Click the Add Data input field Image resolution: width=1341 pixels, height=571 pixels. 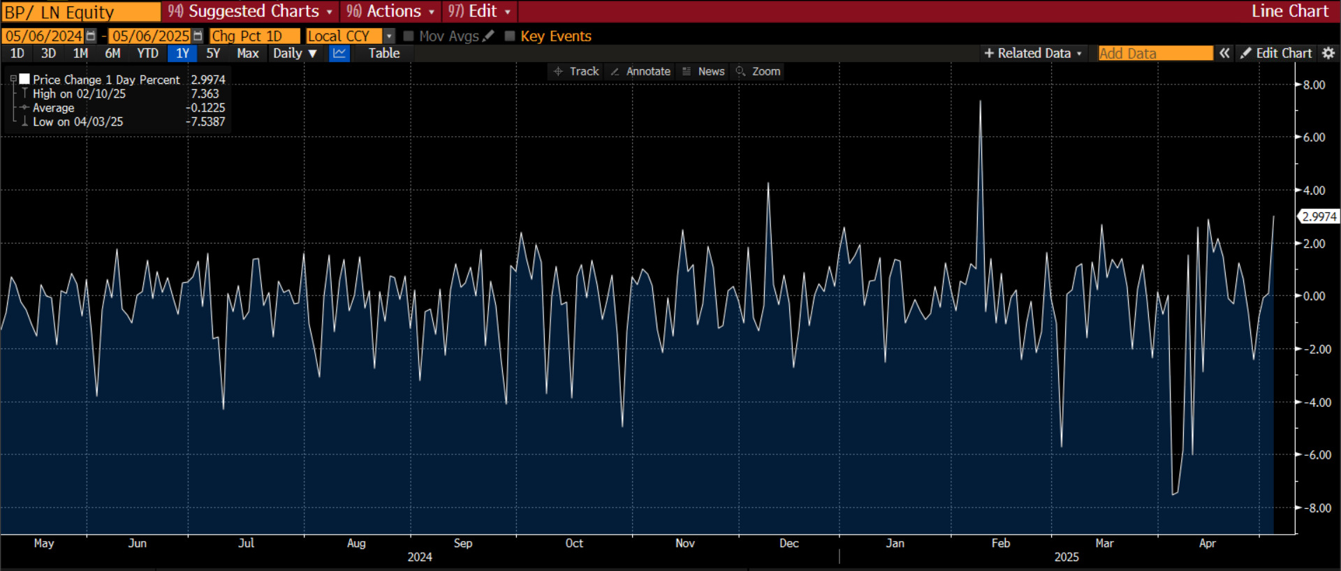tap(1155, 53)
